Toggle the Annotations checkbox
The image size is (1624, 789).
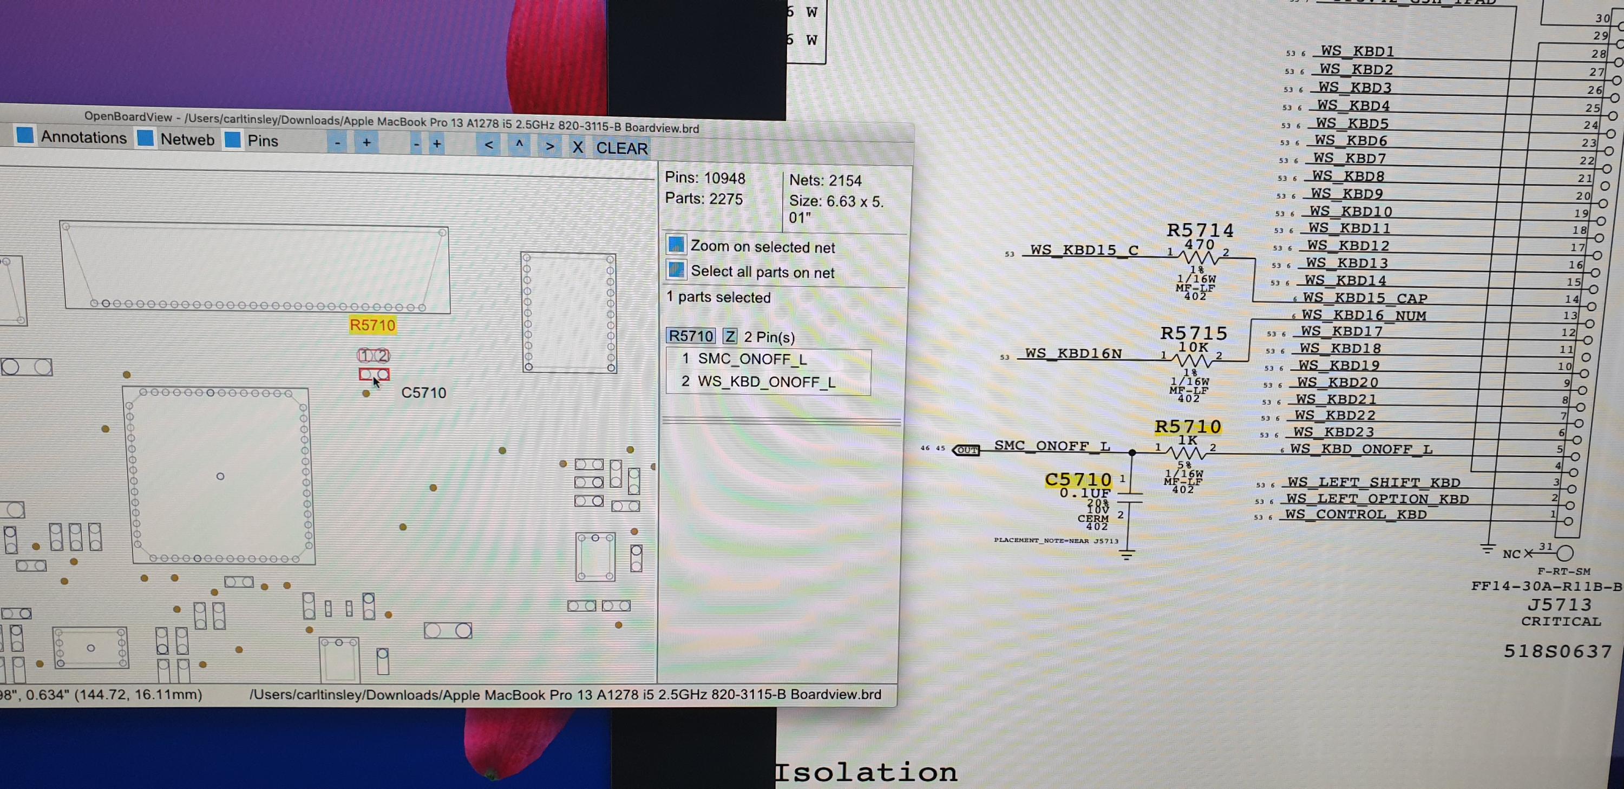(x=25, y=135)
